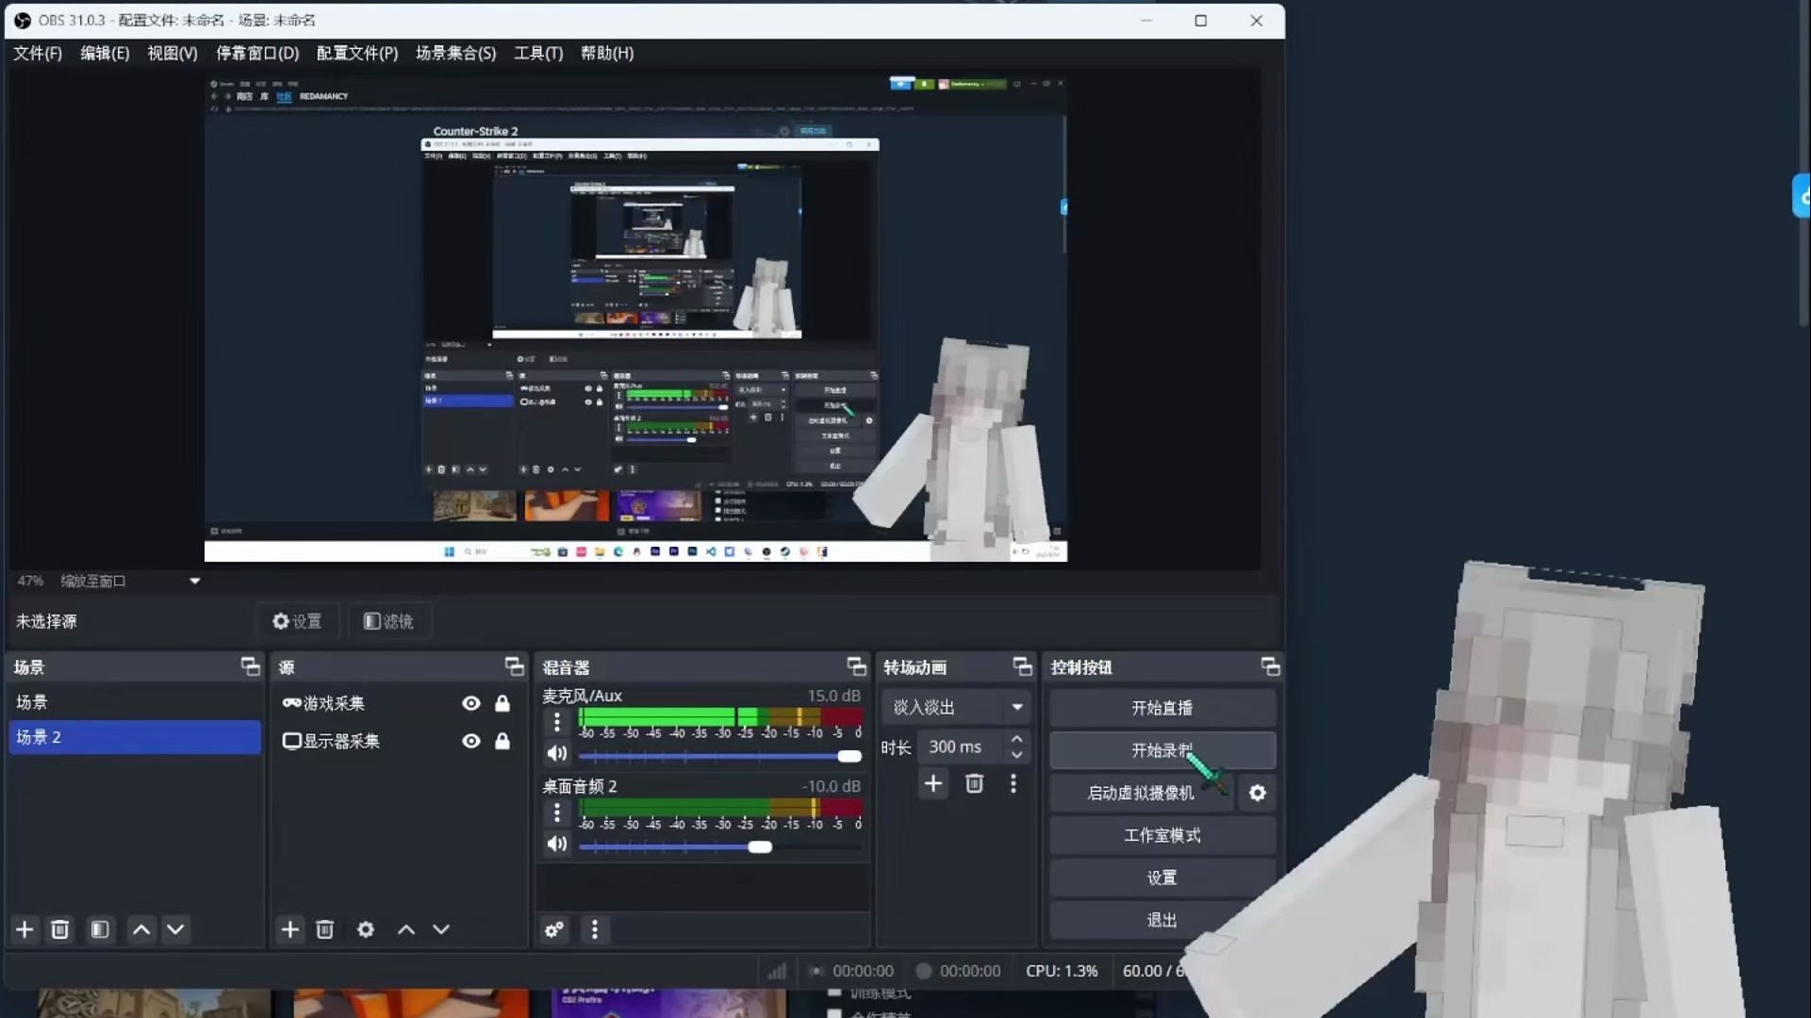The image size is (1811, 1018).
Task: Open the 停靠窗口(D) menu
Action: (x=257, y=53)
